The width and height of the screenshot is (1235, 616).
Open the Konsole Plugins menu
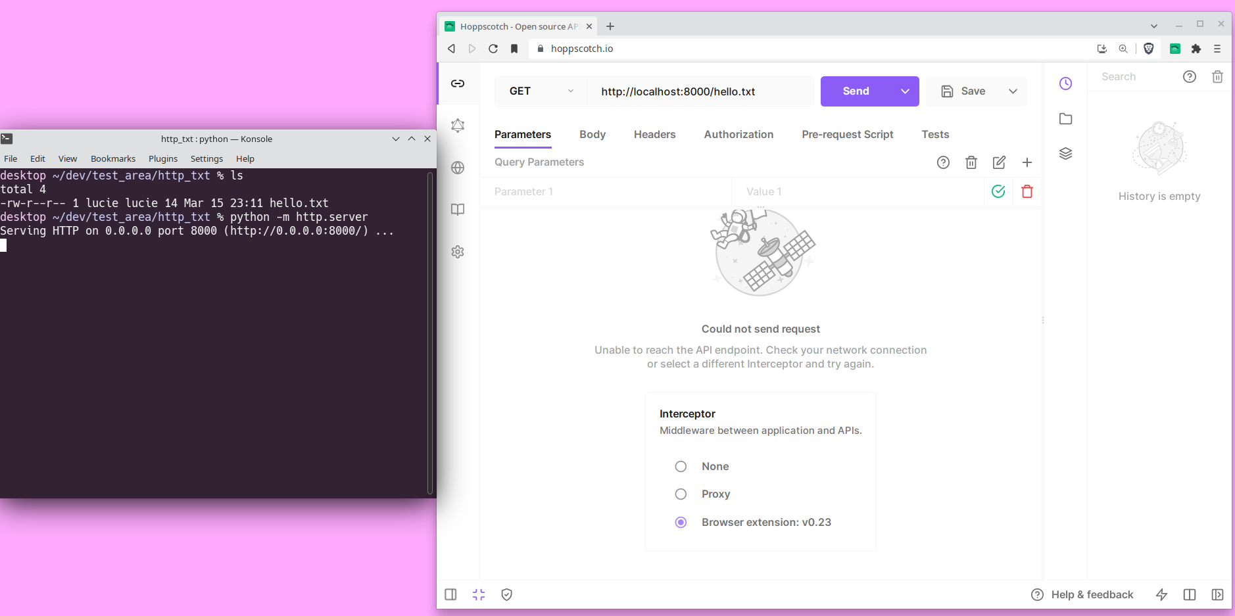[x=163, y=158]
